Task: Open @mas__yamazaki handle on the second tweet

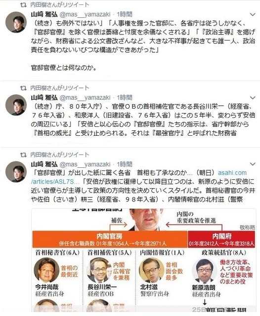Action: (85, 98)
